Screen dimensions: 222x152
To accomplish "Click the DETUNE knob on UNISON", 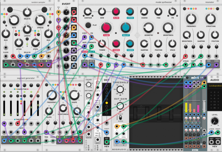I will [89, 96].
